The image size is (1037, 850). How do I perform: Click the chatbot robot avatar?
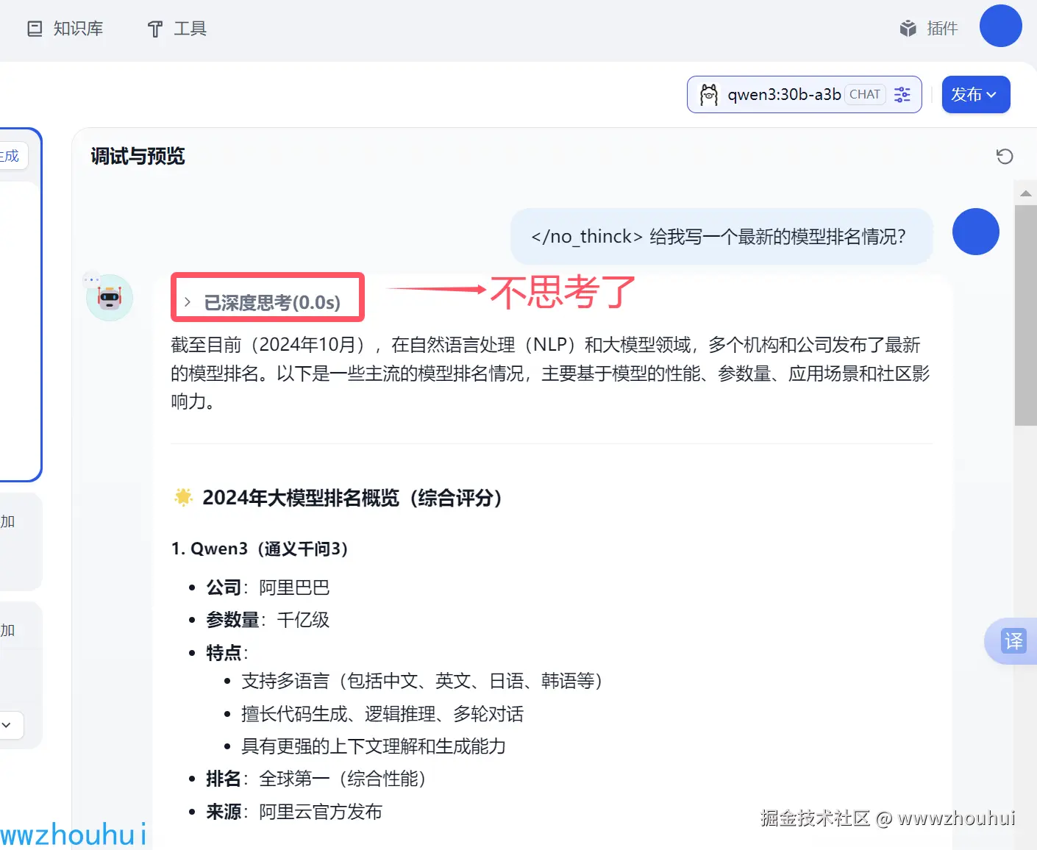(x=110, y=298)
